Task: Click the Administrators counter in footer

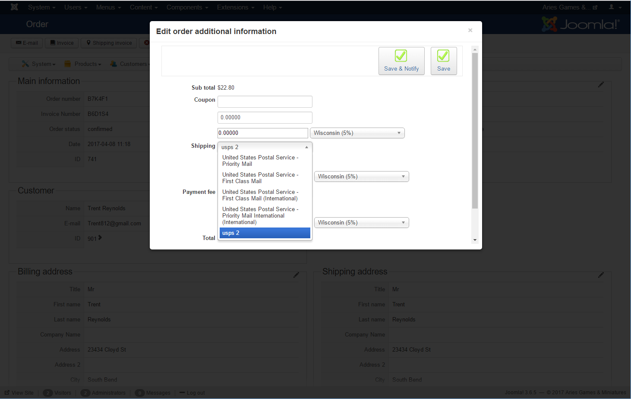Action: click(103, 393)
